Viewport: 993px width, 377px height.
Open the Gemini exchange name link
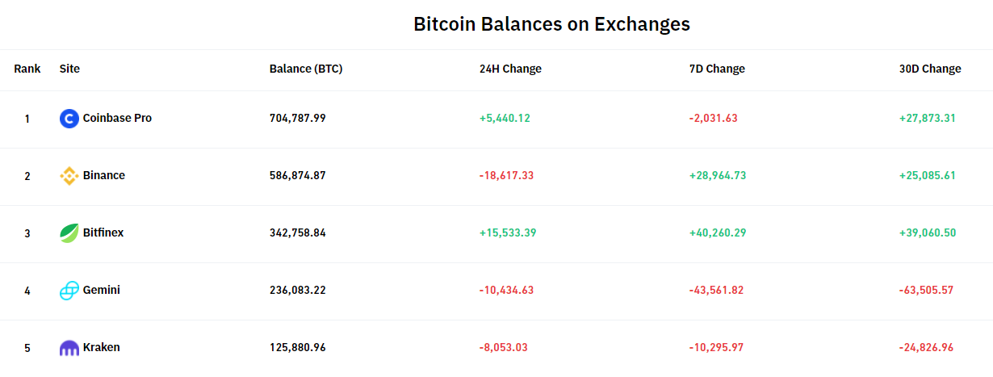point(102,290)
